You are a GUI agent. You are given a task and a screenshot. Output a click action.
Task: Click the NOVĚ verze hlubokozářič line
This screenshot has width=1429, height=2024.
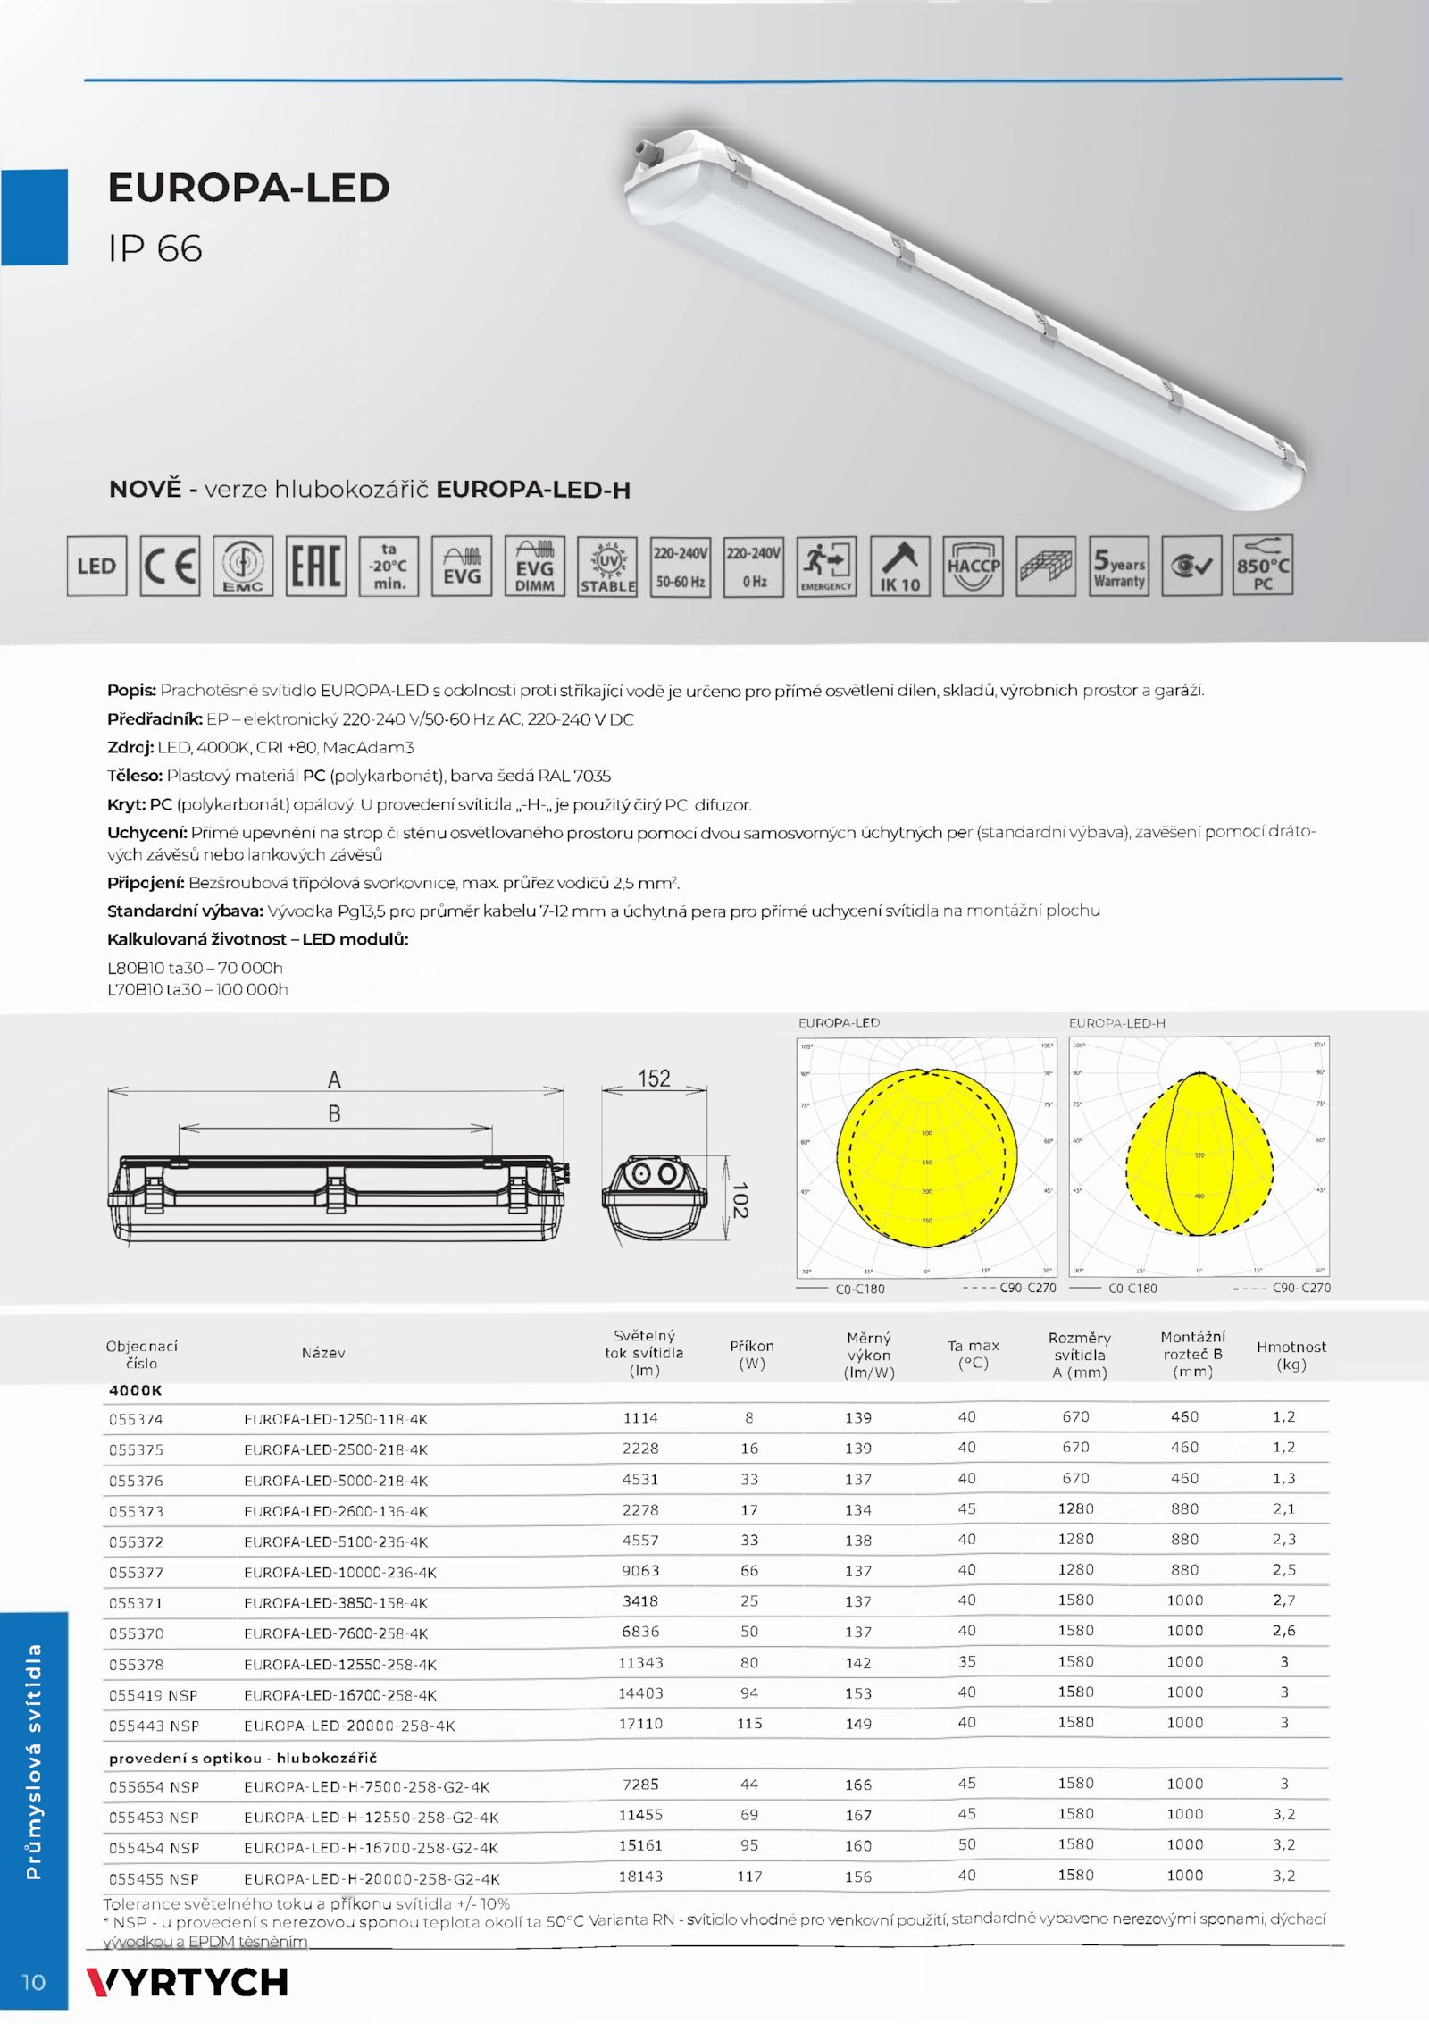(370, 489)
